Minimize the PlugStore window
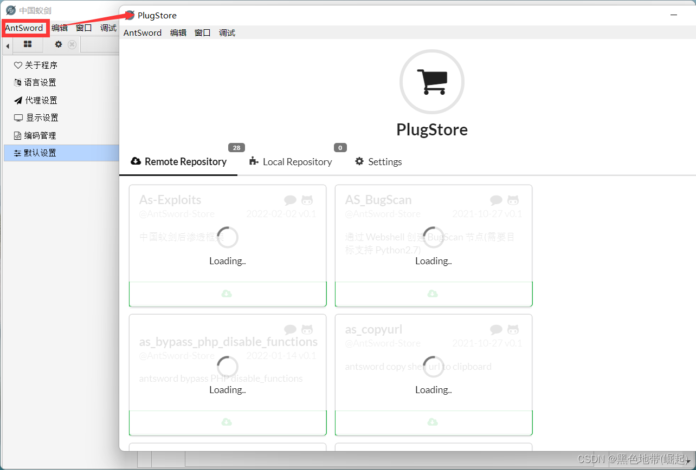This screenshot has height=470, width=696. pyautogui.click(x=673, y=15)
